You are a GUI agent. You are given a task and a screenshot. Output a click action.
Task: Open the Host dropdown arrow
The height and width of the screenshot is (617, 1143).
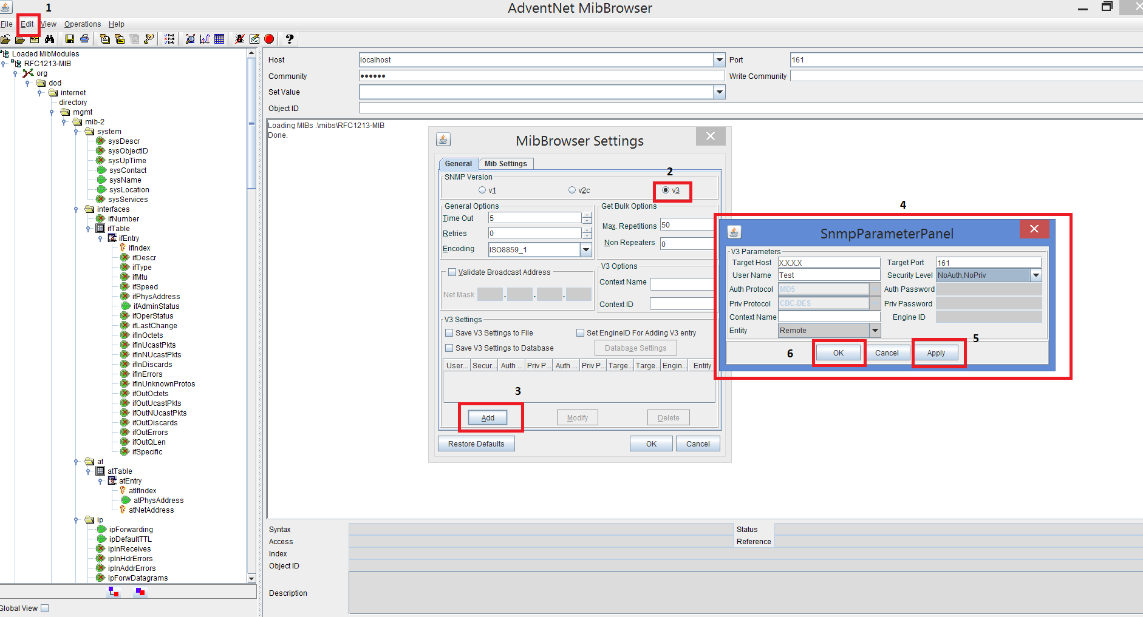(720, 59)
